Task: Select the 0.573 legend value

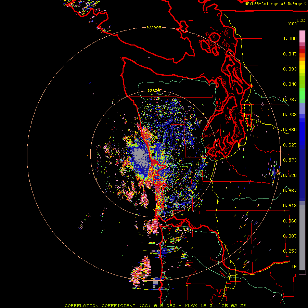Action: 290,160
